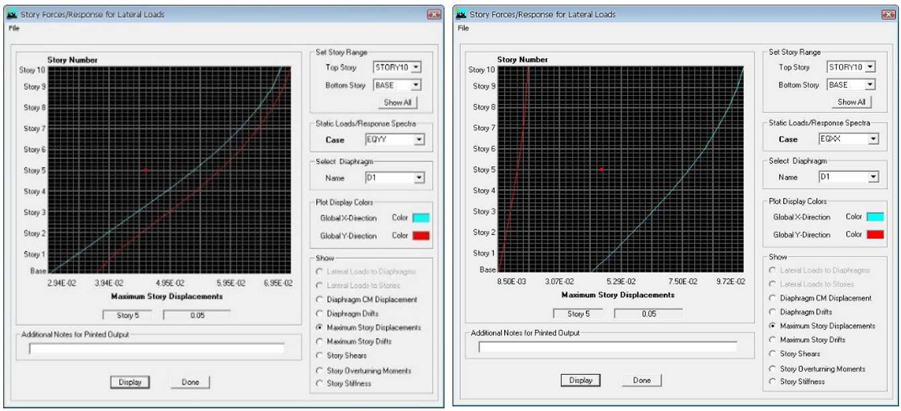901x411 pixels.
Task: Pick the Global X-Direction cyan color in the EQYY window
Action: coord(420,218)
